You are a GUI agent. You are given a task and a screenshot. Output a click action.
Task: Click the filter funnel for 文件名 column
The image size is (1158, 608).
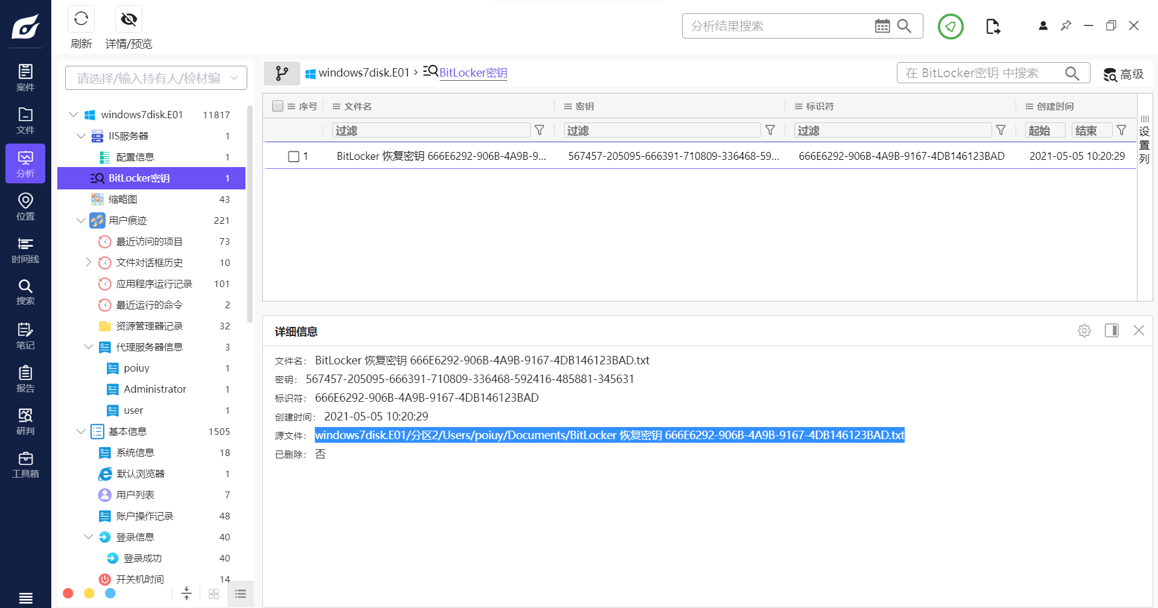coord(540,130)
